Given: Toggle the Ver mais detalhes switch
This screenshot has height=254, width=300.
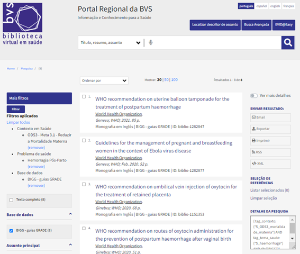Looking at the screenshot, I should [253, 95].
